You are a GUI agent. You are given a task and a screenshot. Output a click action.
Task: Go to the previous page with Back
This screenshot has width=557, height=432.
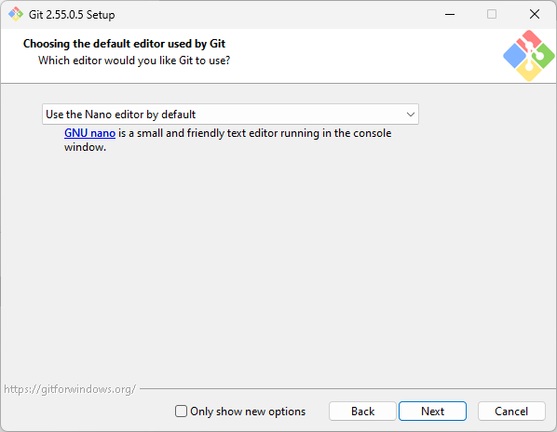click(x=362, y=412)
